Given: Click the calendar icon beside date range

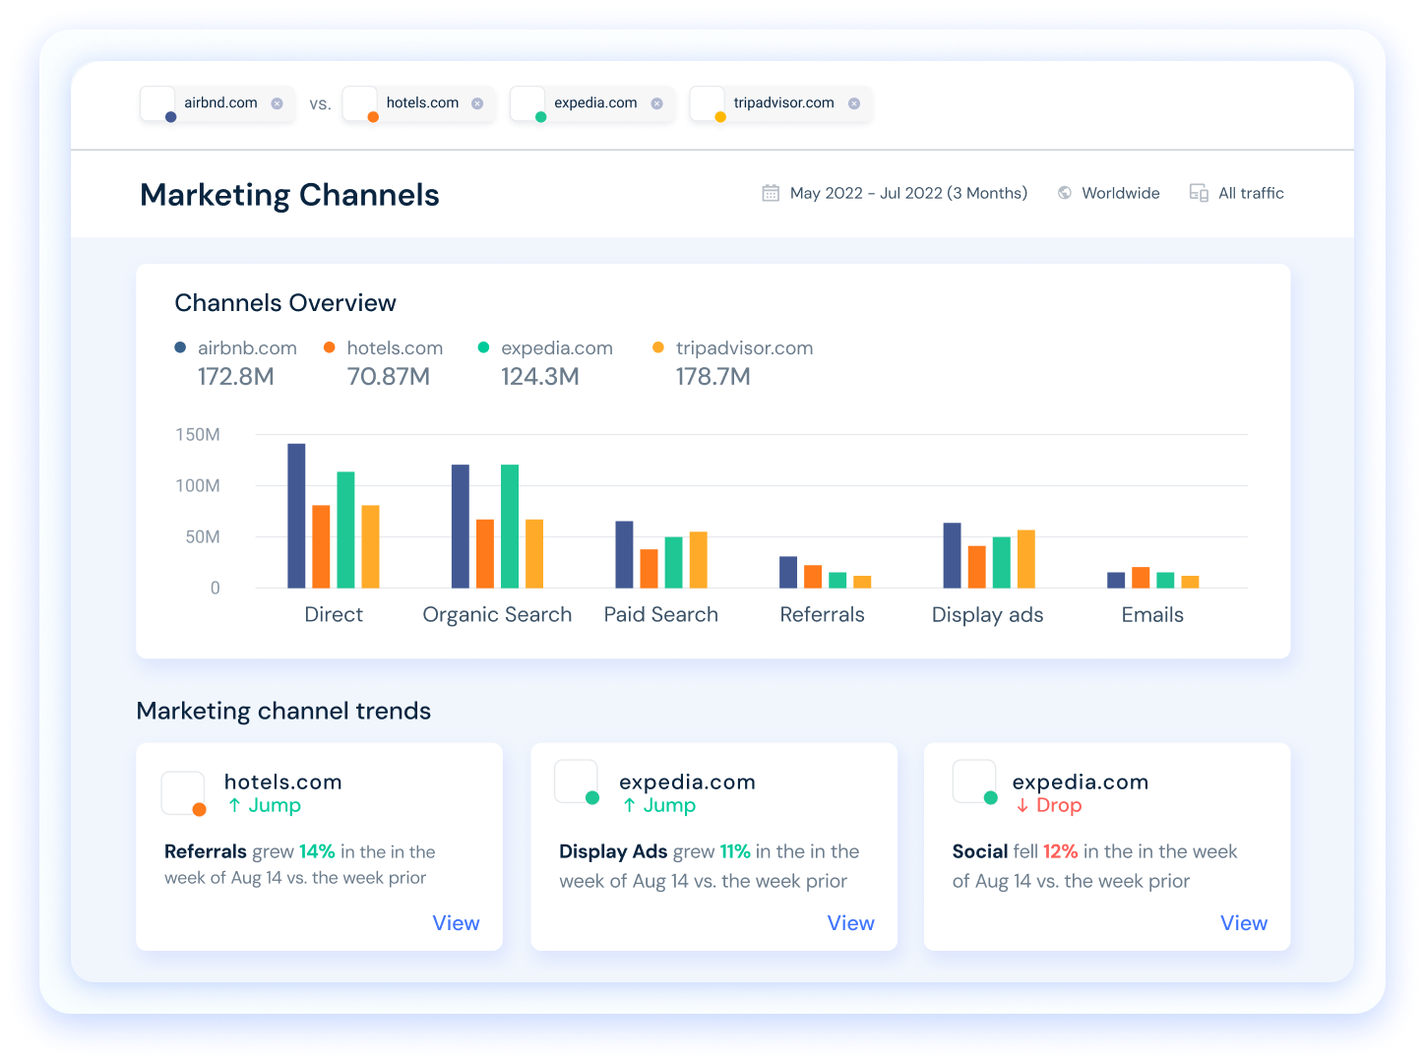Looking at the screenshot, I should (771, 193).
